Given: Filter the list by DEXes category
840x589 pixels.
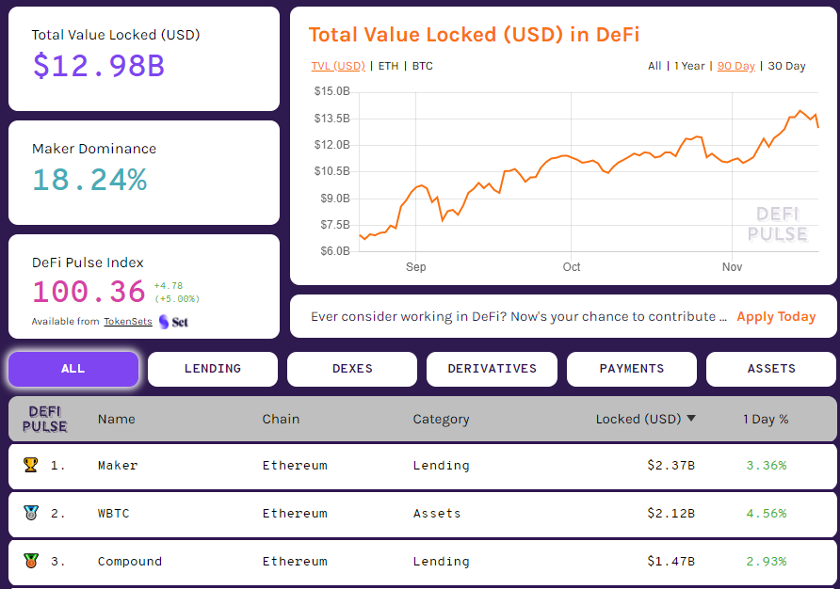Looking at the screenshot, I should pos(352,369).
